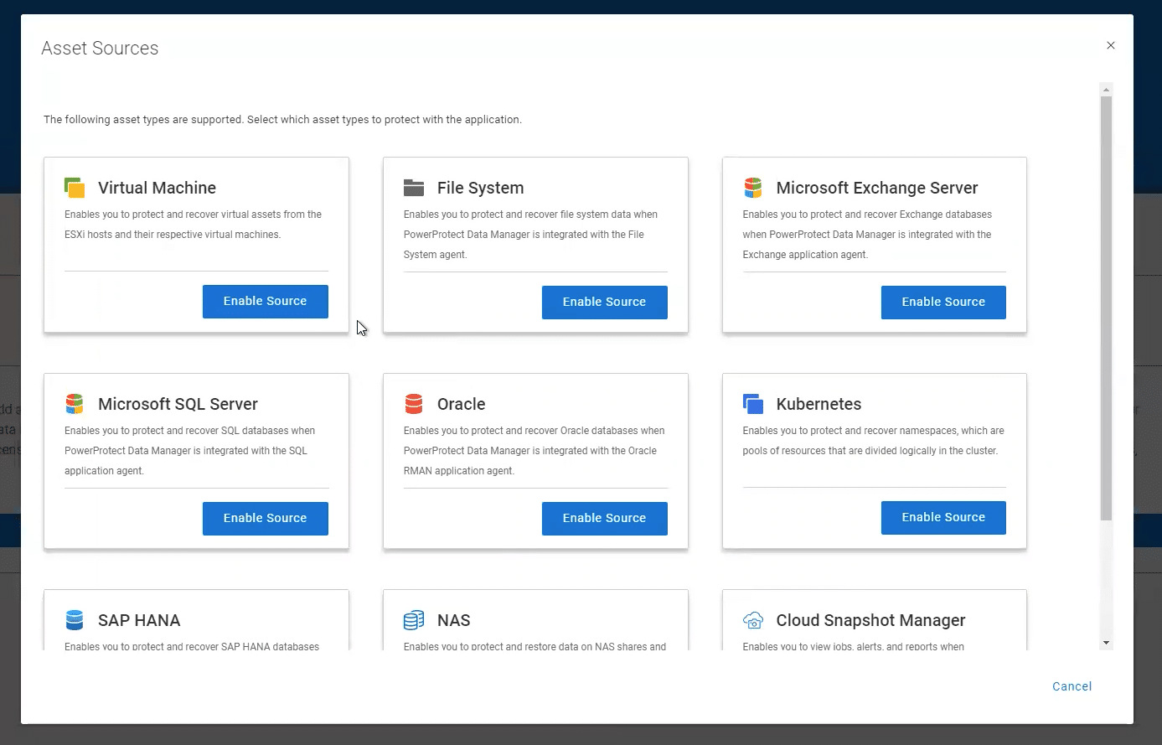Image resolution: width=1162 pixels, height=745 pixels.
Task: Click the scrollbar down arrow
Action: [1106, 643]
